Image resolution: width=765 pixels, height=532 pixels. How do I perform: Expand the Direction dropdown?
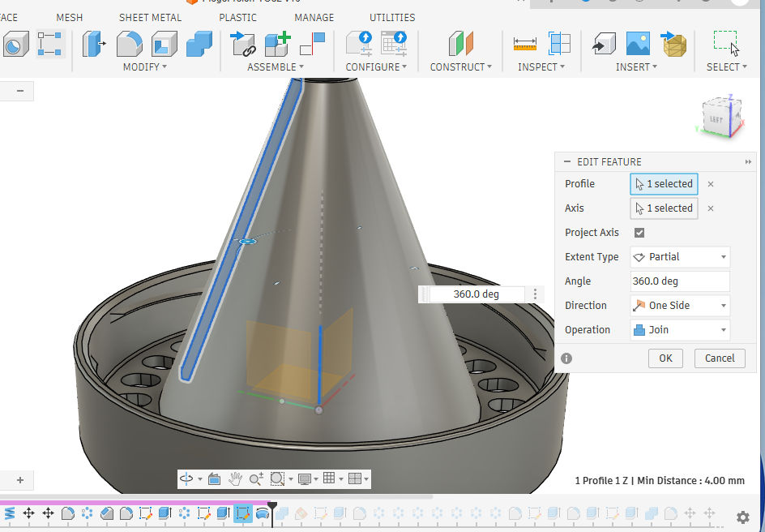pos(679,306)
